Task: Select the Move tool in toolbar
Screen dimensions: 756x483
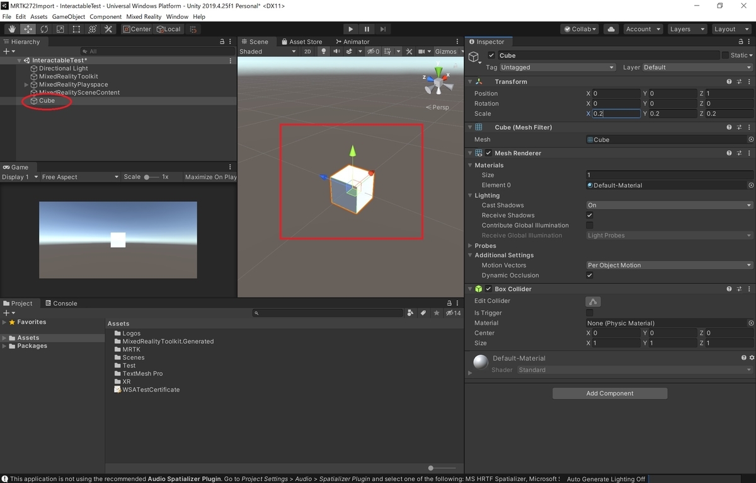Action: [28, 29]
